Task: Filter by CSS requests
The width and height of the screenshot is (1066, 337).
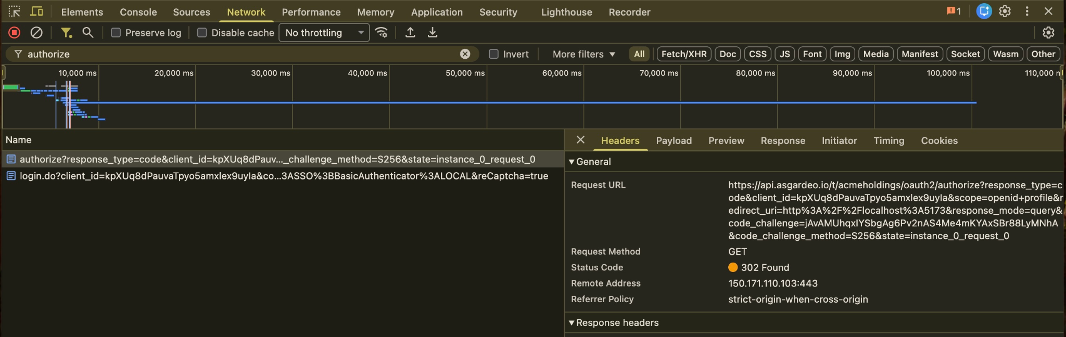Action: click(x=758, y=54)
